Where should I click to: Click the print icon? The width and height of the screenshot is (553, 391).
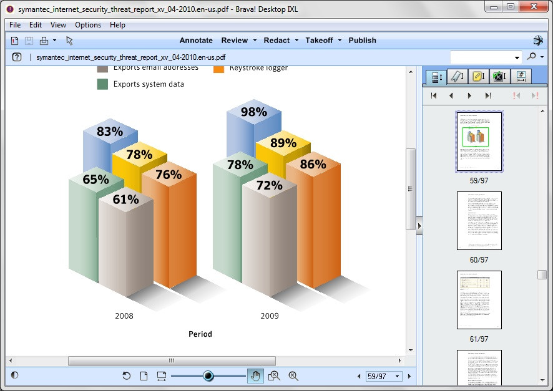pos(44,41)
